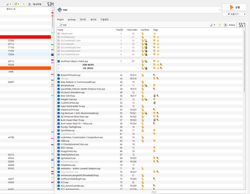Viewport: 250px width, 194px height.
Task: Disable WheelMenu.esp plugin checkbox
Action: [x=59, y=165]
